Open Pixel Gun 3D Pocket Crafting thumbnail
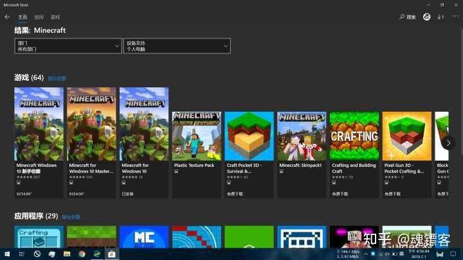Image resolution: width=463 pixels, height=260 pixels. pyautogui.click(x=407, y=136)
